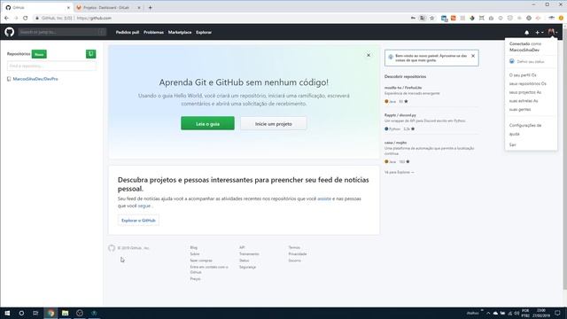
Task: Click the status emoji icon in dropdown
Action: (512, 61)
